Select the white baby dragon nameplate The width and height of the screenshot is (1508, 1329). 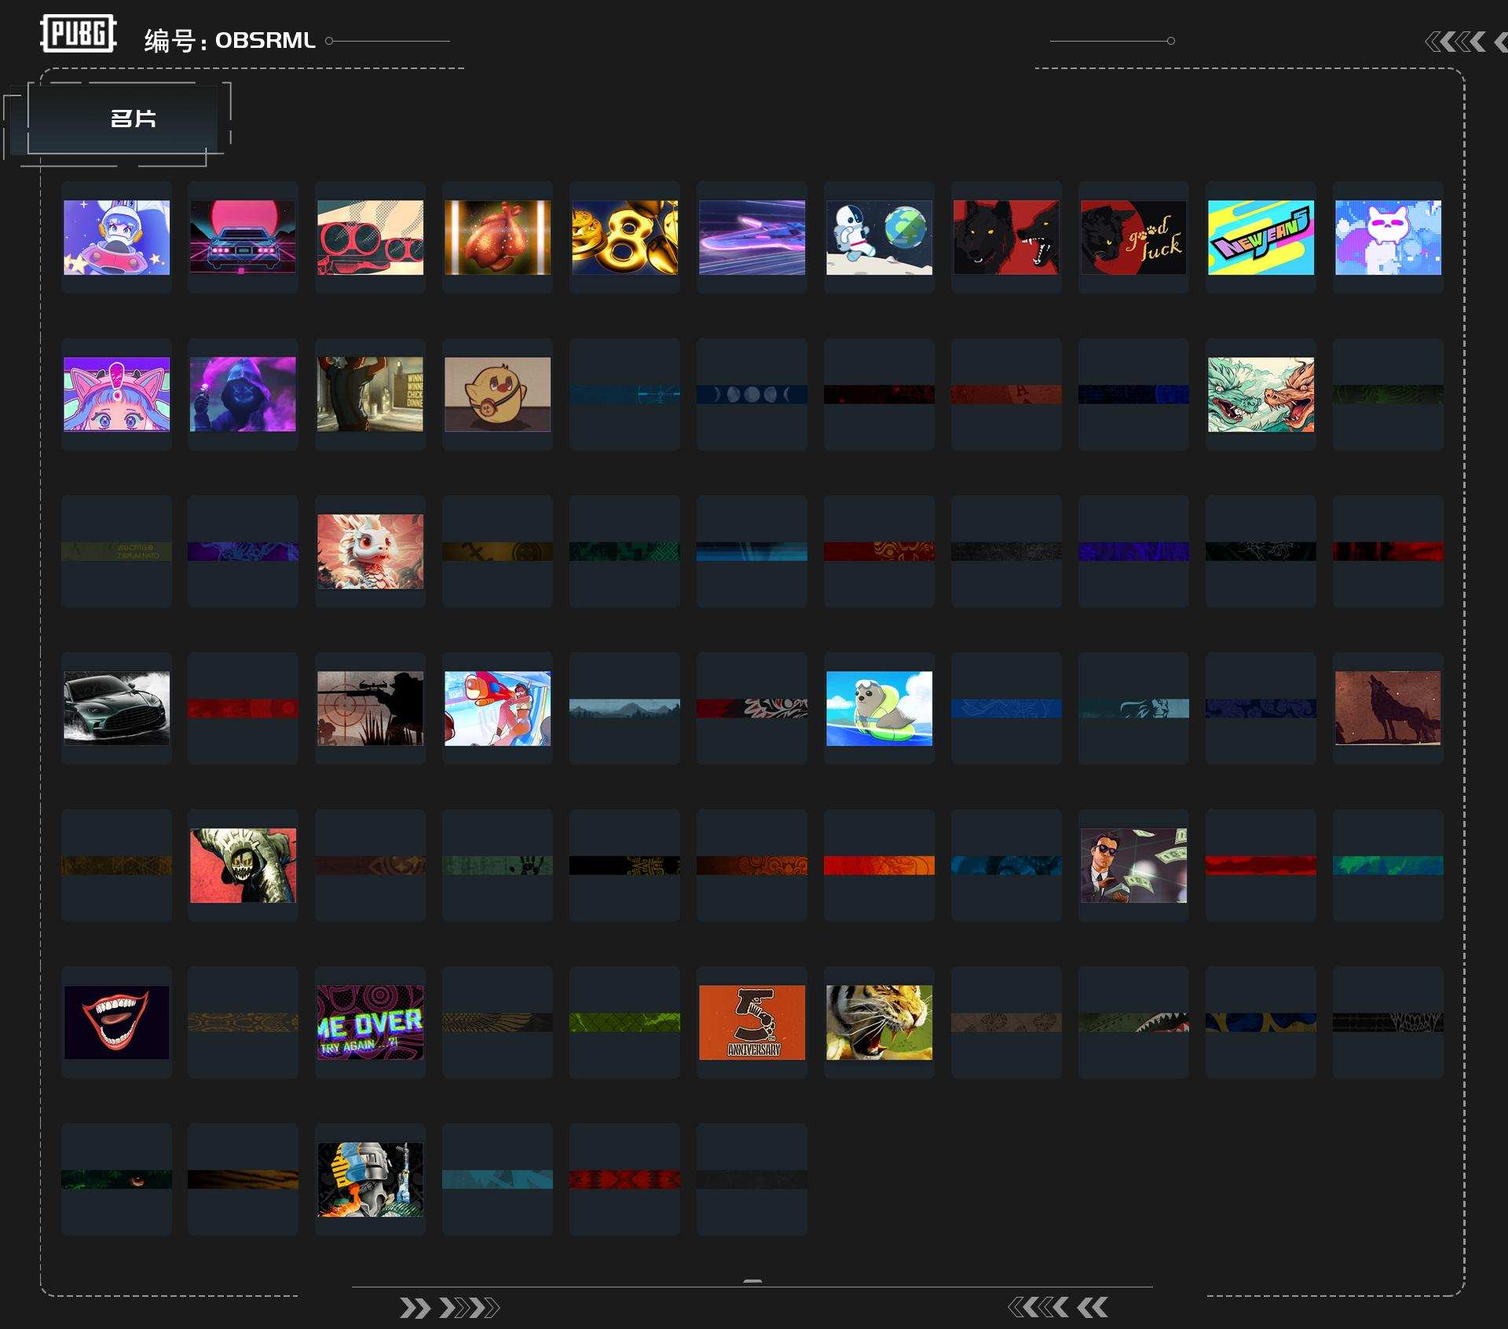[x=370, y=551]
